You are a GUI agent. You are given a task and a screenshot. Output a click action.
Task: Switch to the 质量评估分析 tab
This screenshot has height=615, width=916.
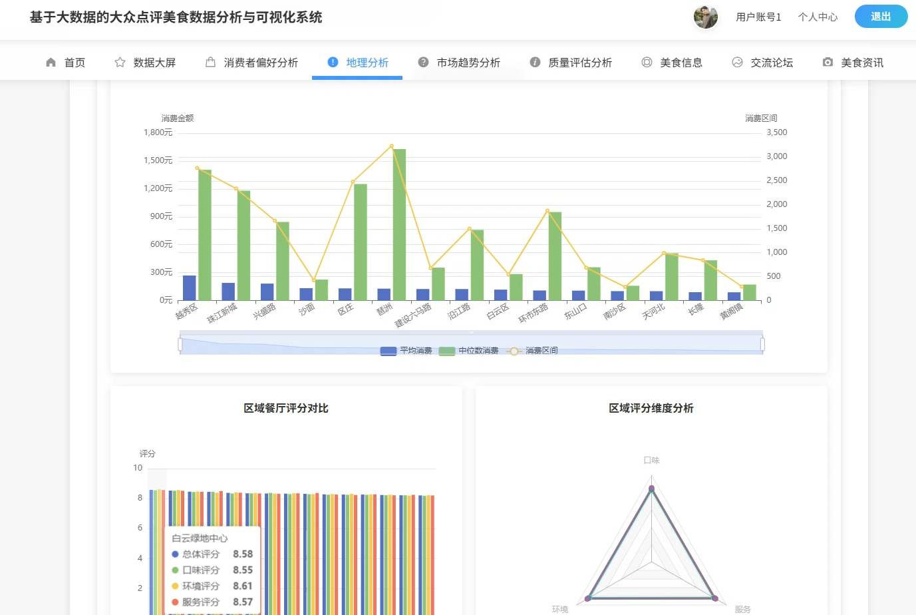pyautogui.click(x=577, y=62)
